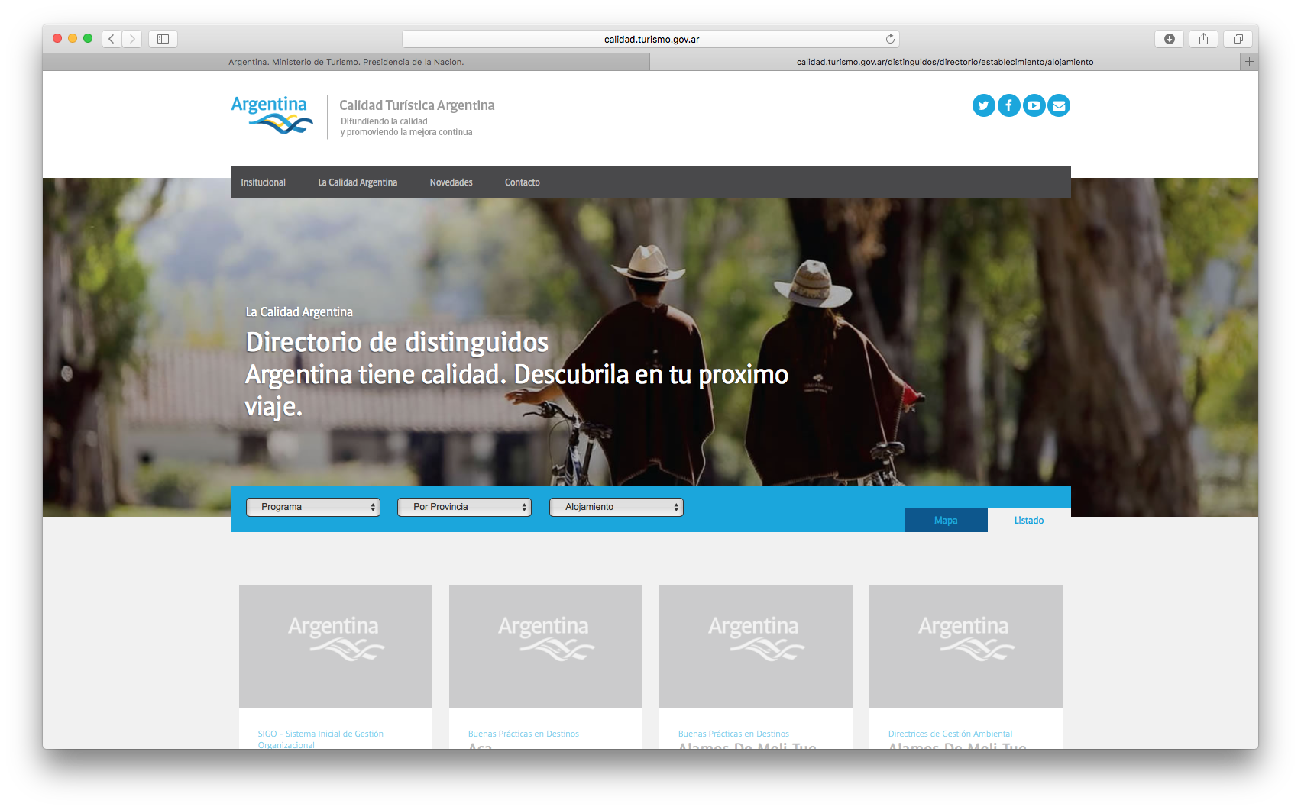Show all tabs overview
The width and height of the screenshot is (1301, 810).
pyautogui.click(x=1238, y=39)
